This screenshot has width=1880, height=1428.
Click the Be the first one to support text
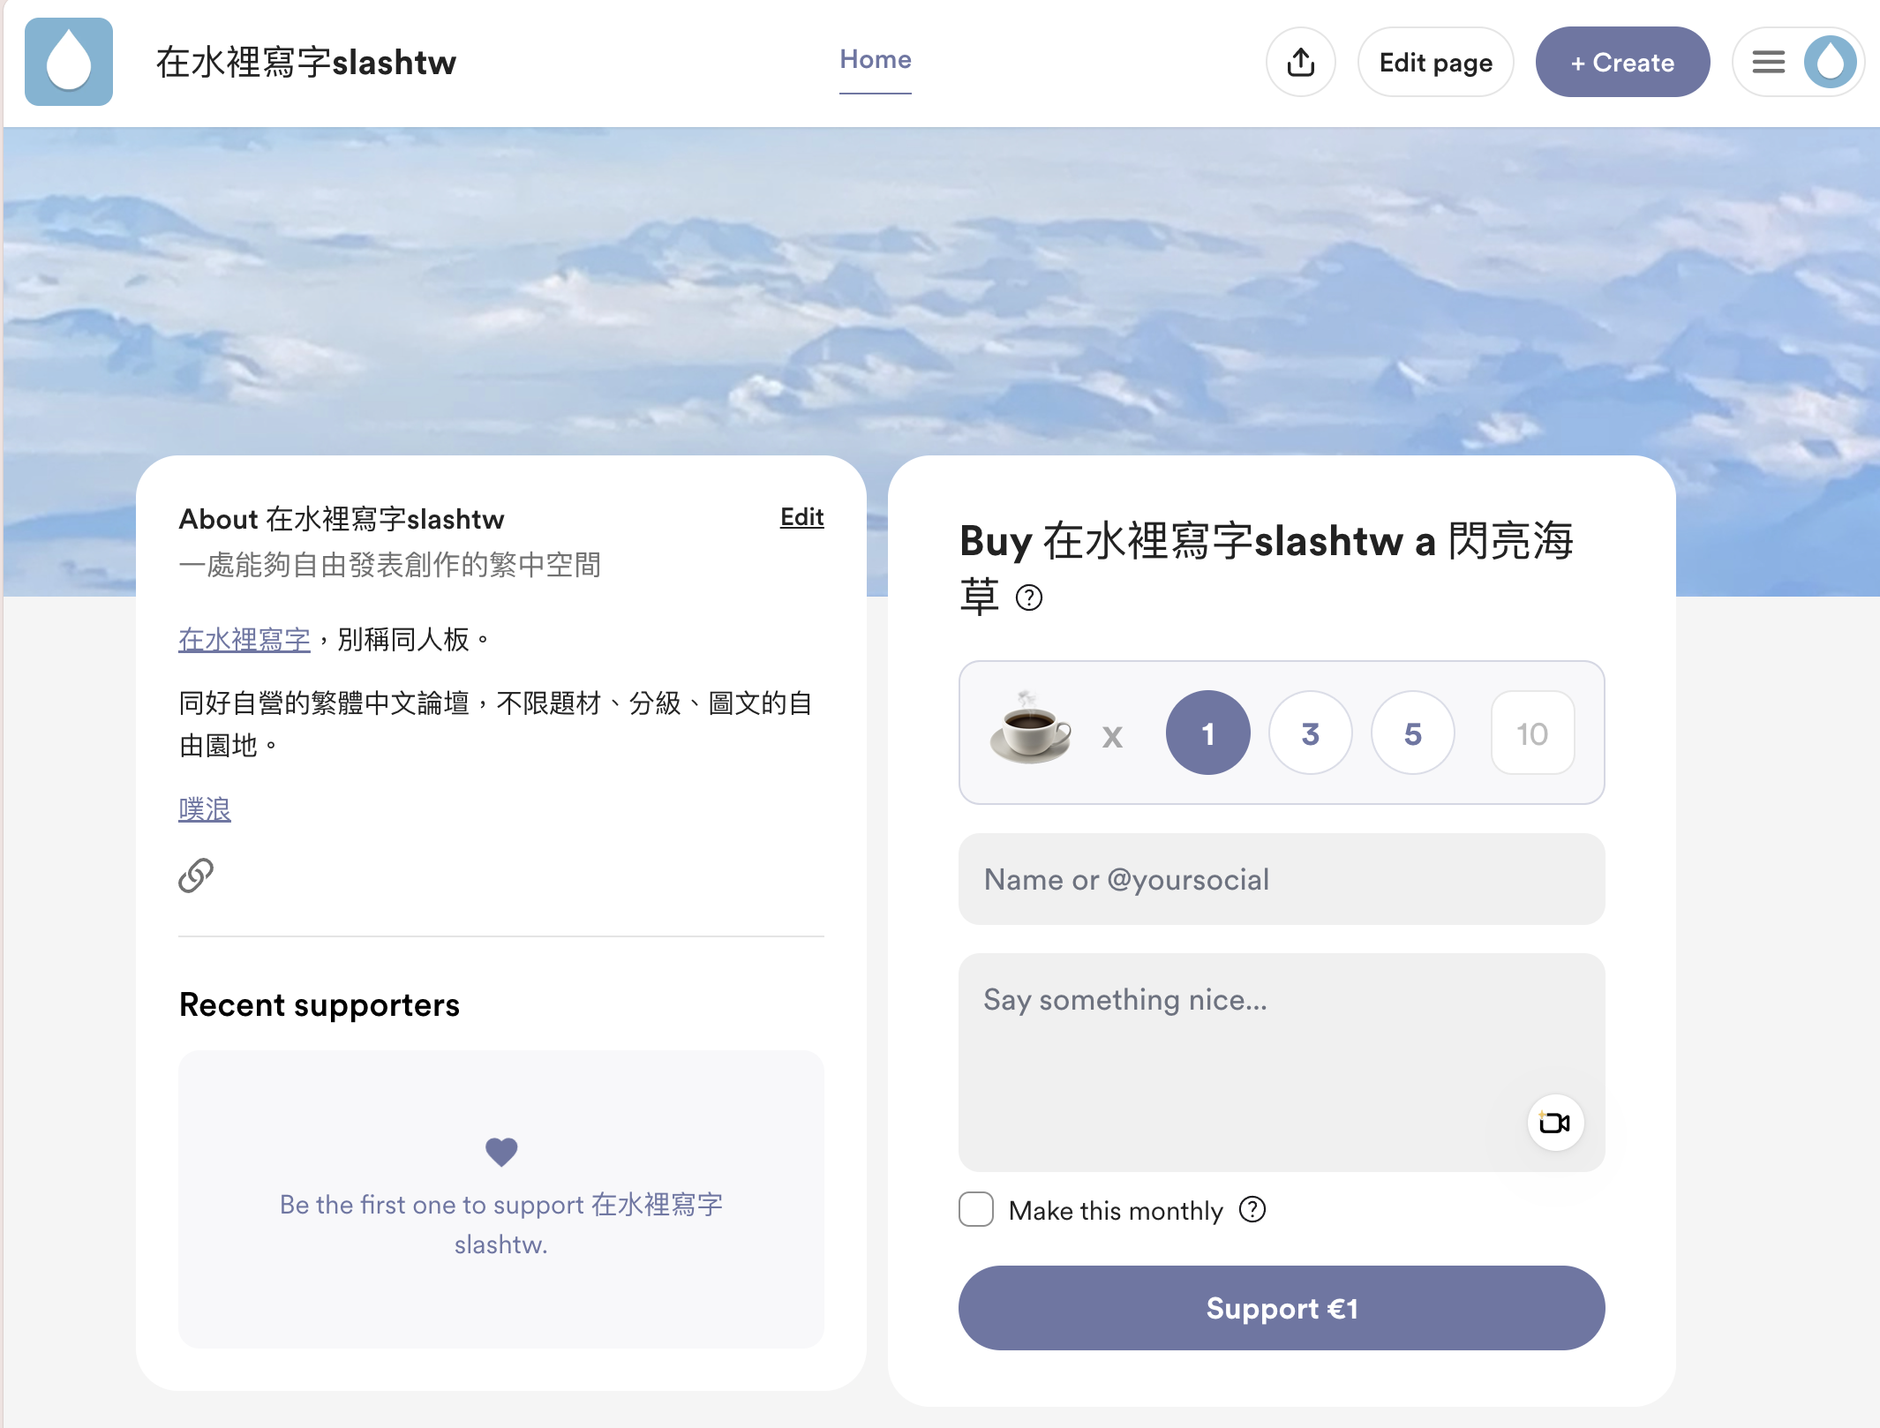(501, 1224)
